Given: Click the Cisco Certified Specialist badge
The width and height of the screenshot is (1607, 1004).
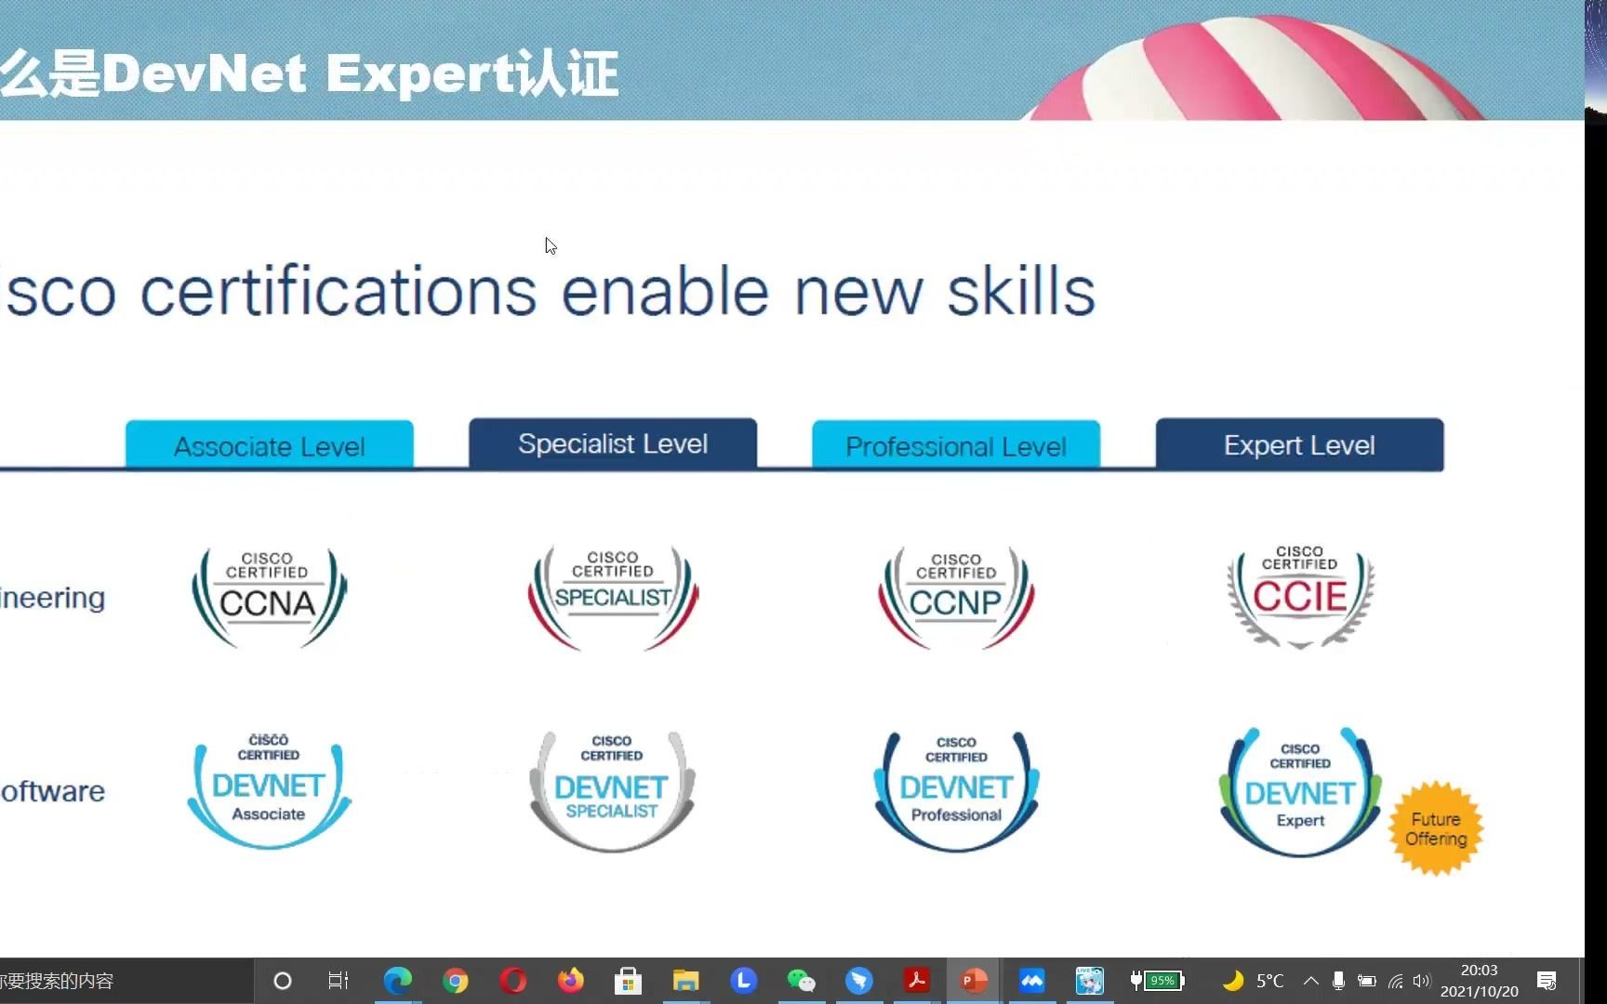Looking at the screenshot, I should click(x=613, y=598).
